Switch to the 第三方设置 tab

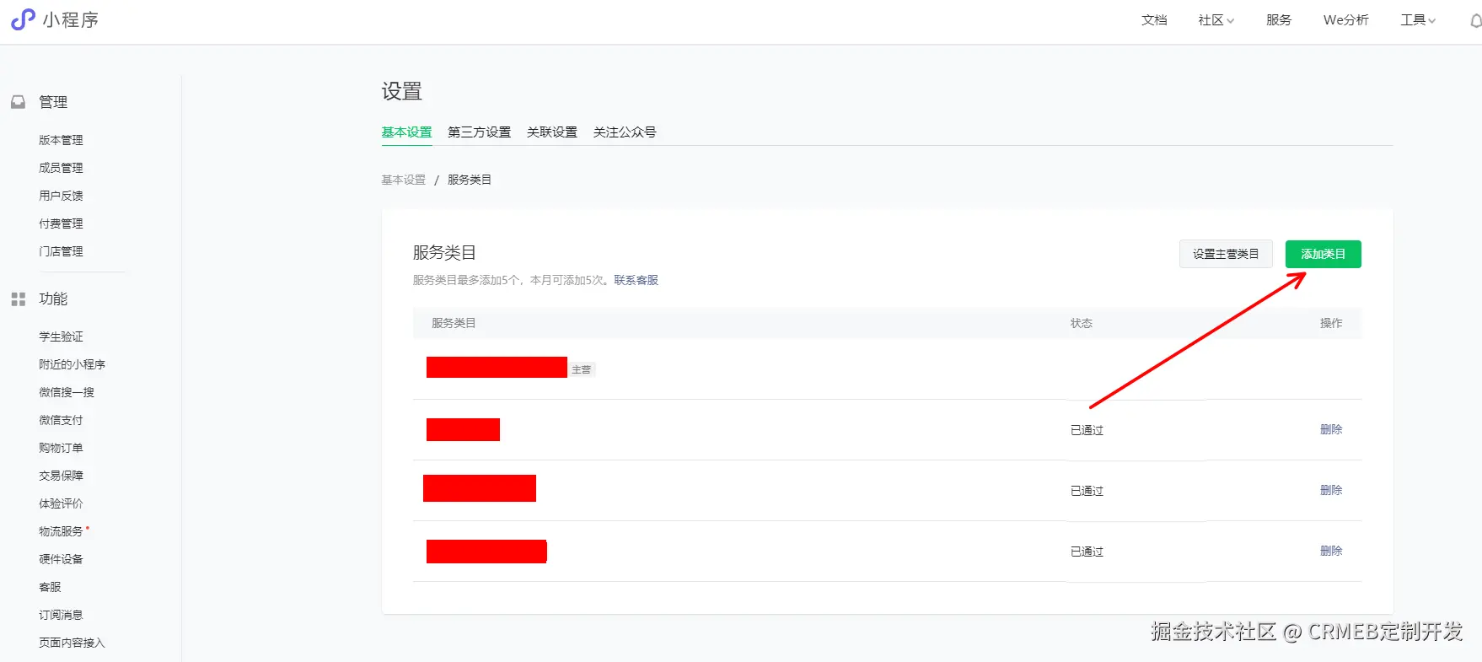(x=479, y=132)
